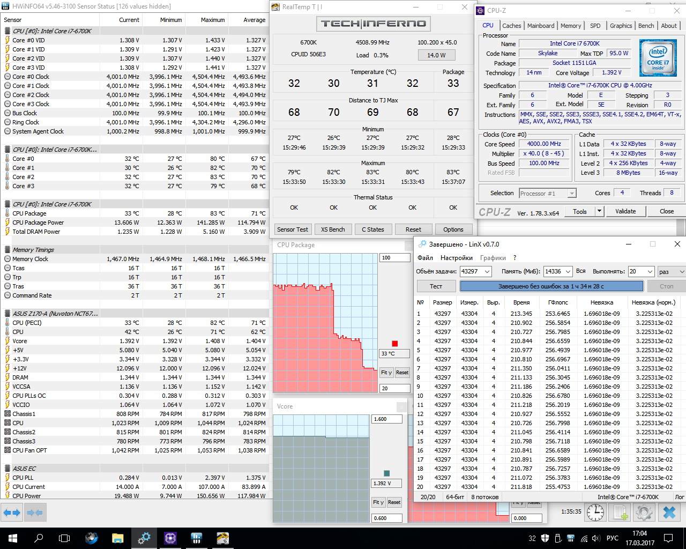Image resolution: width=686 pixels, height=549 pixels.
Task: Open the Memory tab in CPU-Z
Action: [570, 26]
